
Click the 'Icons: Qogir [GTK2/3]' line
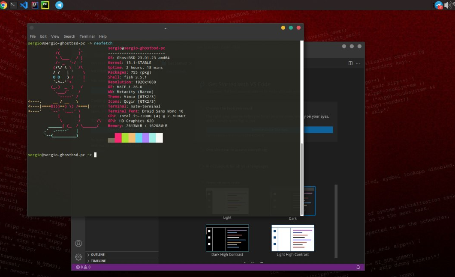[132, 101]
